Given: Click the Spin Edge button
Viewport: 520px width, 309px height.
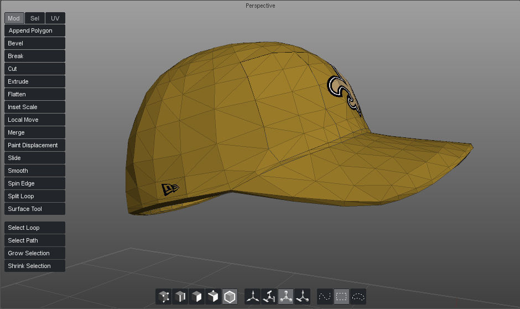Looking at the screenshot, I should (35, 183).
